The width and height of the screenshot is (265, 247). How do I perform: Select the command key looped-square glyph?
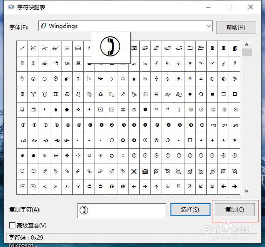click(x=123, y=110)
